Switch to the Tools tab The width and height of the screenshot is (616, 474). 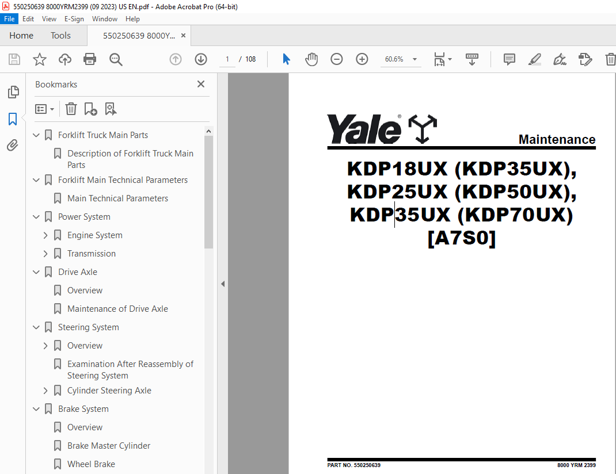[x=60, y=35]
